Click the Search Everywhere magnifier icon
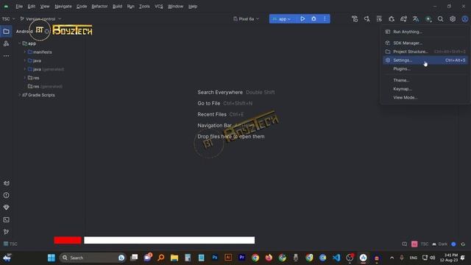 click(440, 19)
